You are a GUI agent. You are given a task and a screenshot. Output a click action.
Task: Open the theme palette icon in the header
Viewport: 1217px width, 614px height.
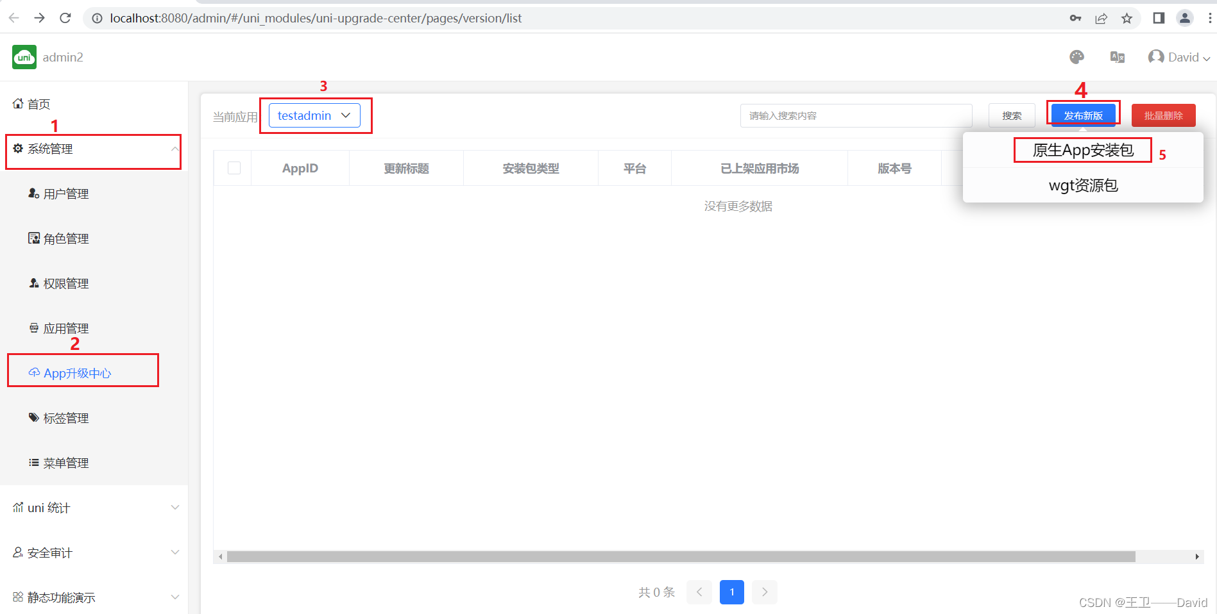coord(1077,57)
